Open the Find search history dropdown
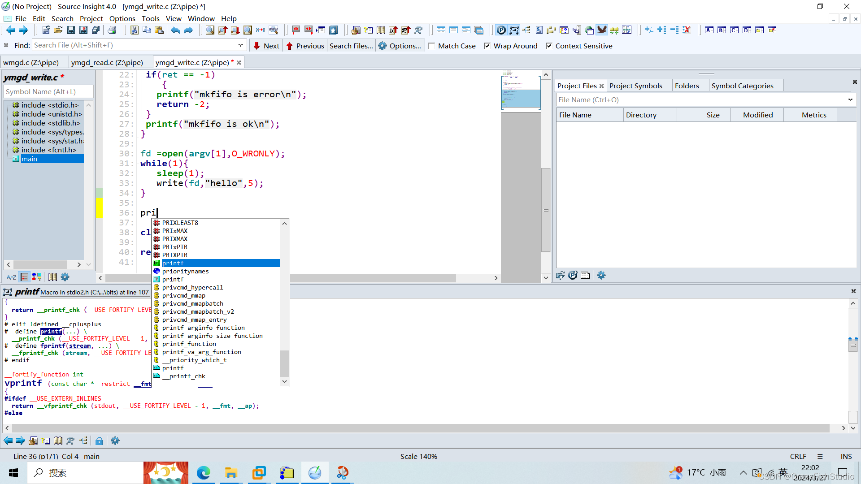861x484 pixels. click(241, 45)
